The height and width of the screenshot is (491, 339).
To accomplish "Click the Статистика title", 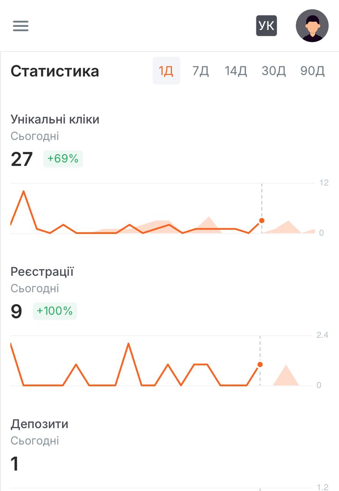I will (x=55, y=71).
